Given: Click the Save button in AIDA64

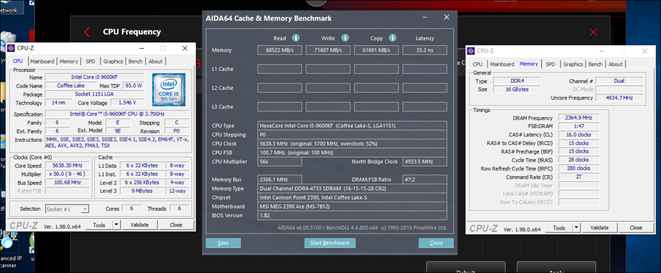Looking at the screenshot, I should click(223, 243).
